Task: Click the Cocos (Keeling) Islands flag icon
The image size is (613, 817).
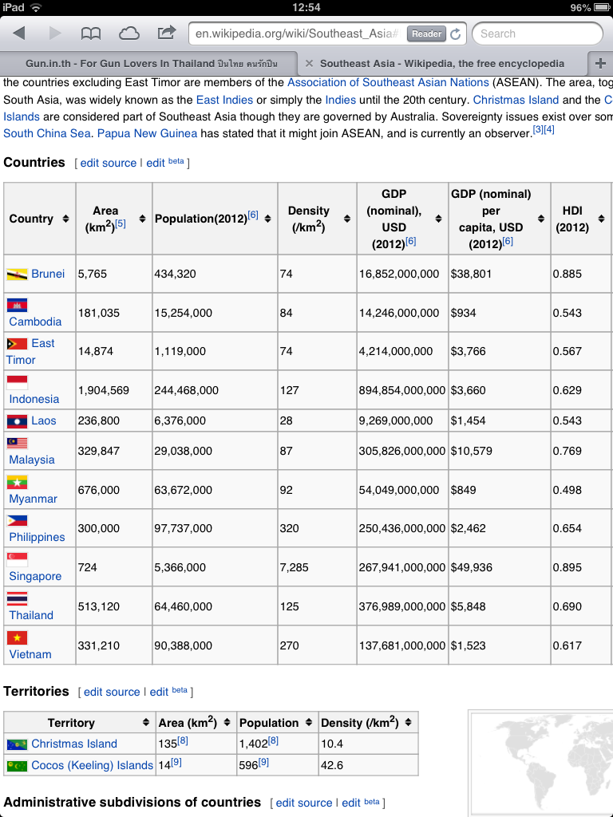Action: 17,766
